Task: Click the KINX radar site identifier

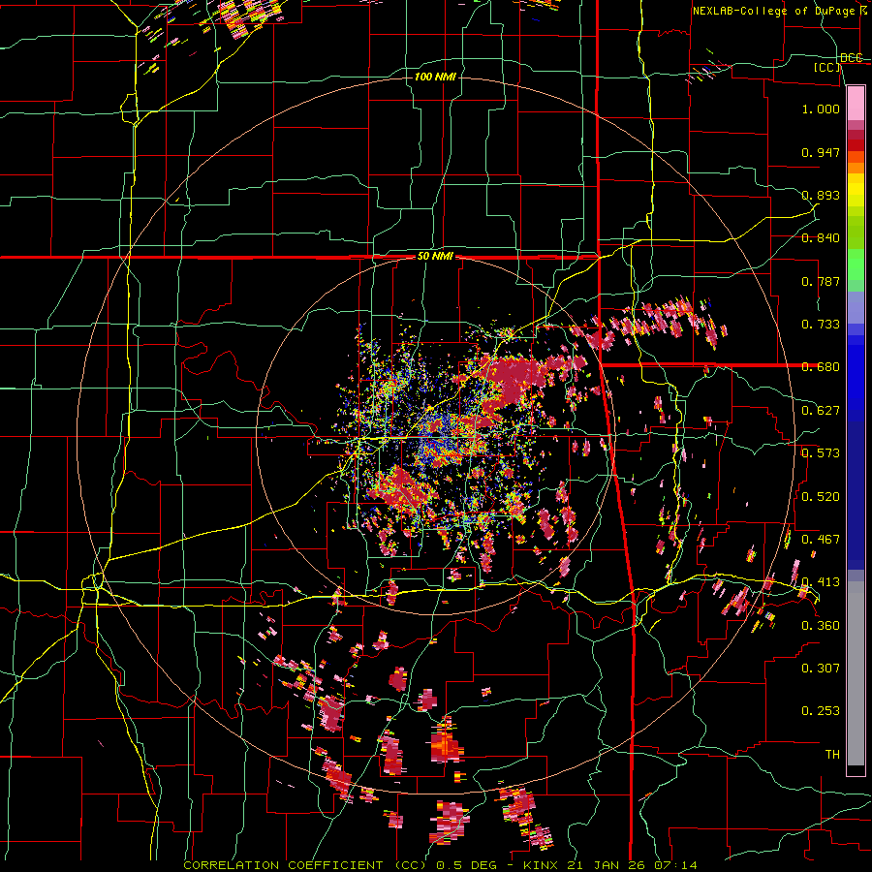Action: pos(540,865)
